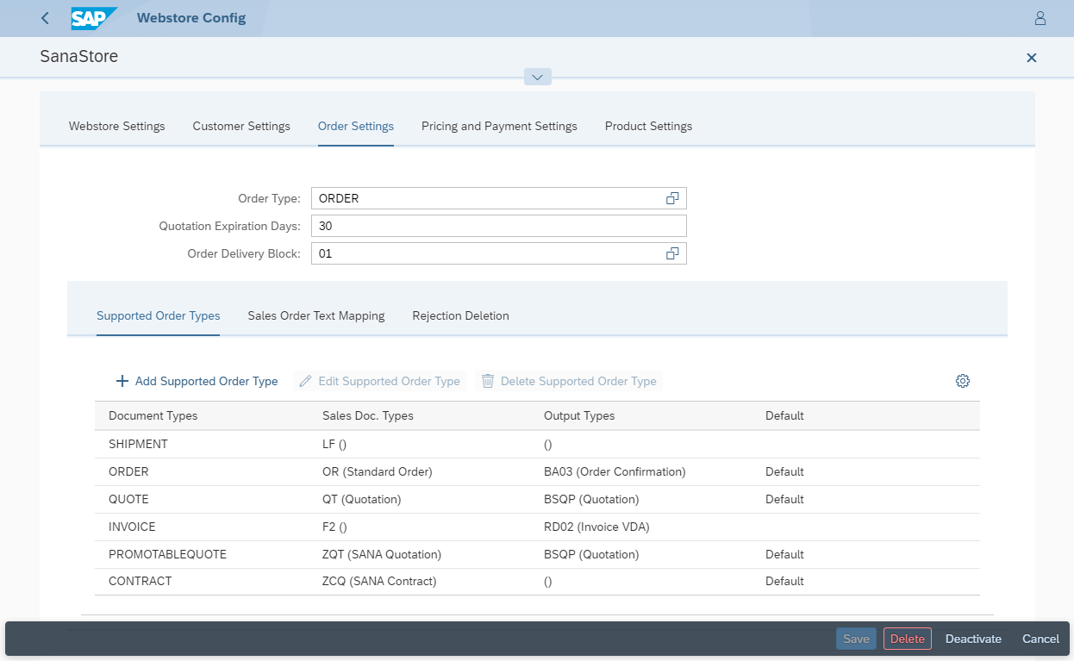Viewport: 1074px width, 661px height.
Task: Select the Order Settings tab
Action: click(356, 126)
